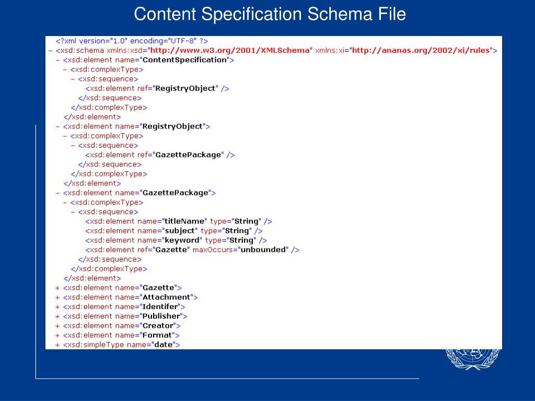The image size is (535, 401).
Task: Collapse the xsd:schema root node
Action: (x=51, y=51)
